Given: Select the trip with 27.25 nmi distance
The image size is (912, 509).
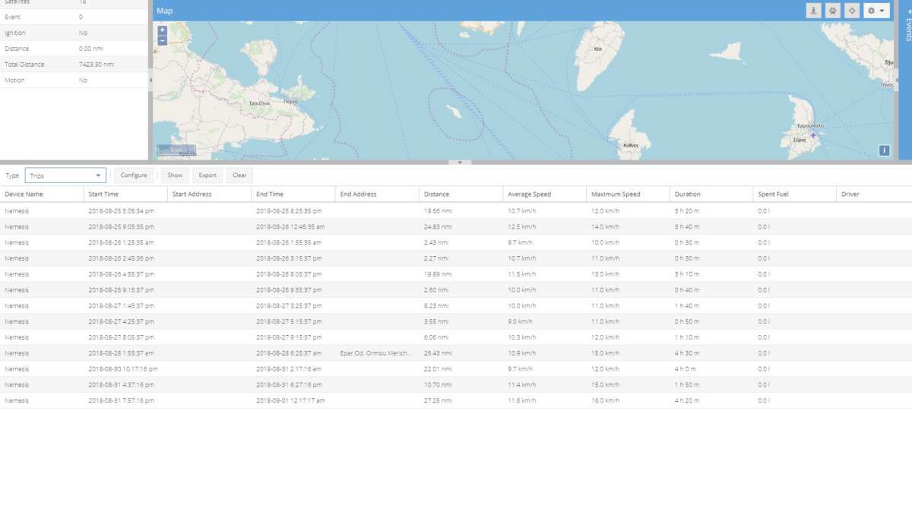Looking at the screenshot, I should [438, 400].
